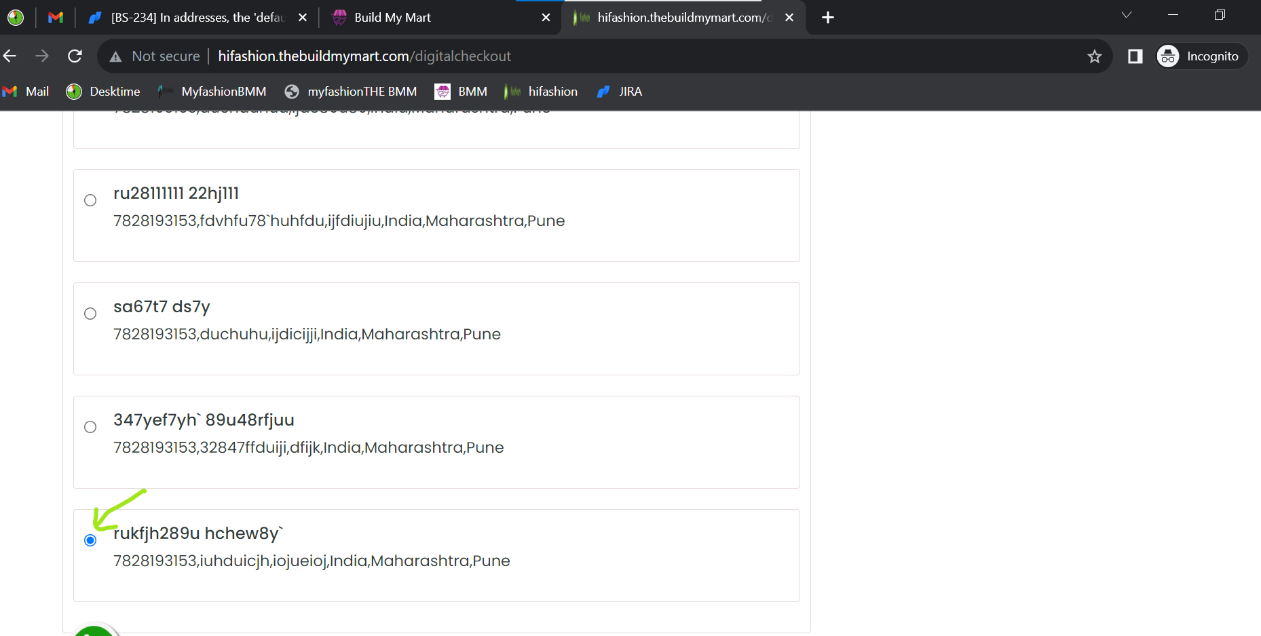The height and width of the screenshot is (636, 1261).
Task: Open the MyfashionBMM bookmark
Action: coord(212,92)
